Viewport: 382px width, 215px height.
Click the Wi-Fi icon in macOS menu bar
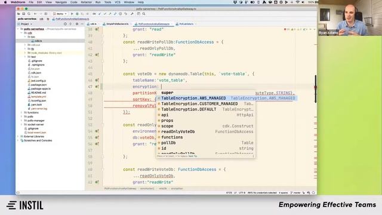click(297, 2)
